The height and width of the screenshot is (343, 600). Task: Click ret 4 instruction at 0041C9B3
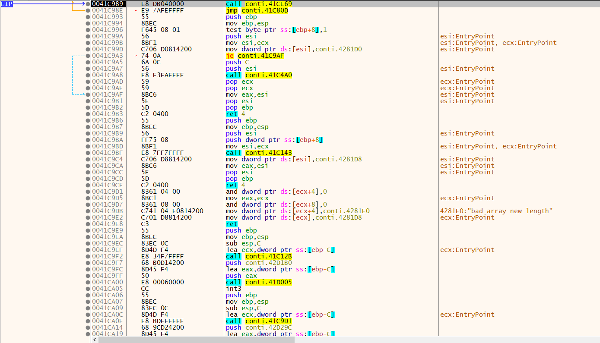click(x=235, y=114)
